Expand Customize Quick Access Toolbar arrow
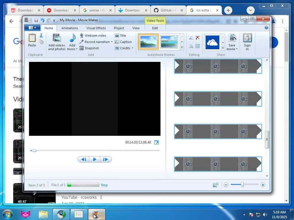Screen dimensions: 294x220 (x=54, y=20)
